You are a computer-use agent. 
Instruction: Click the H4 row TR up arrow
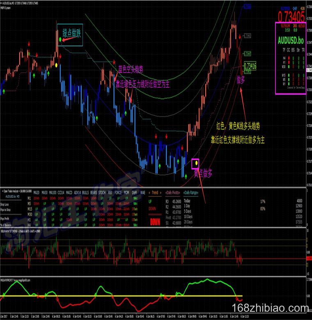click(304, 58)
